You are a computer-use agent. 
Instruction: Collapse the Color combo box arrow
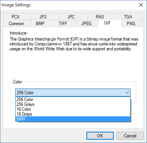(x=127, y=93)
